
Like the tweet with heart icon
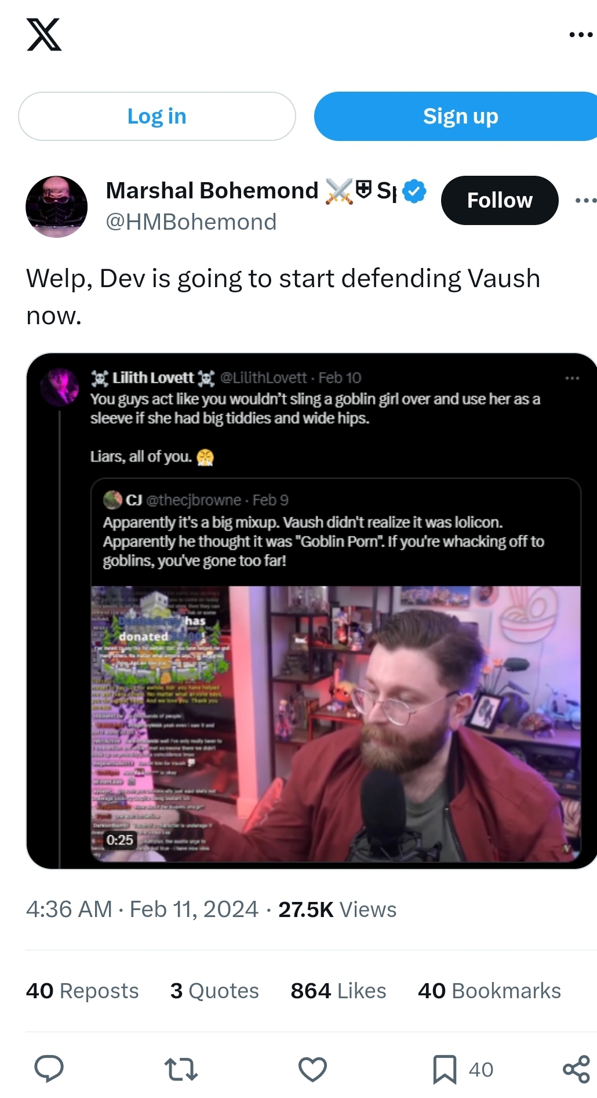[x=312, y=1069]
